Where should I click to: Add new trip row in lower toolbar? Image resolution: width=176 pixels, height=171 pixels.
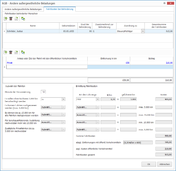pyautogui.click(x=5, y=52)
